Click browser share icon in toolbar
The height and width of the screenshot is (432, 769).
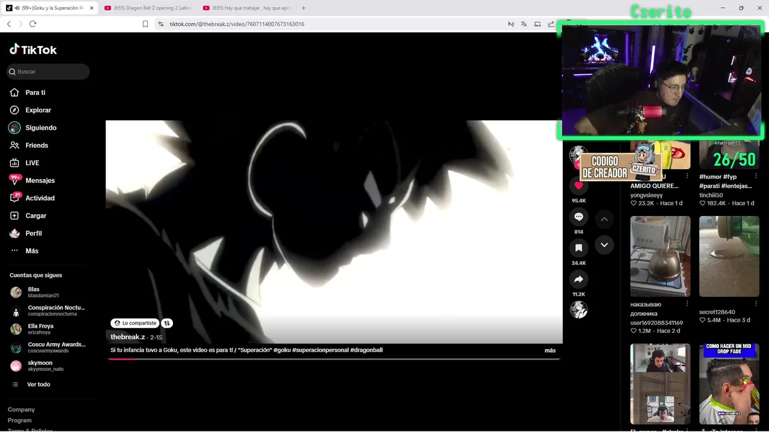(551, 24)
